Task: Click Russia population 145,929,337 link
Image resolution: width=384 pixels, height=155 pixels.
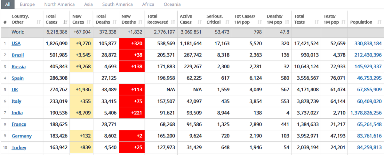Action: [368, 67]
